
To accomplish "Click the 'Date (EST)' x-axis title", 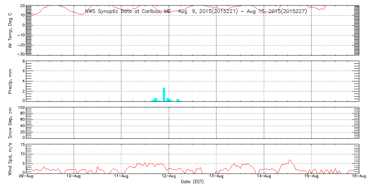I will coord(192,182).
